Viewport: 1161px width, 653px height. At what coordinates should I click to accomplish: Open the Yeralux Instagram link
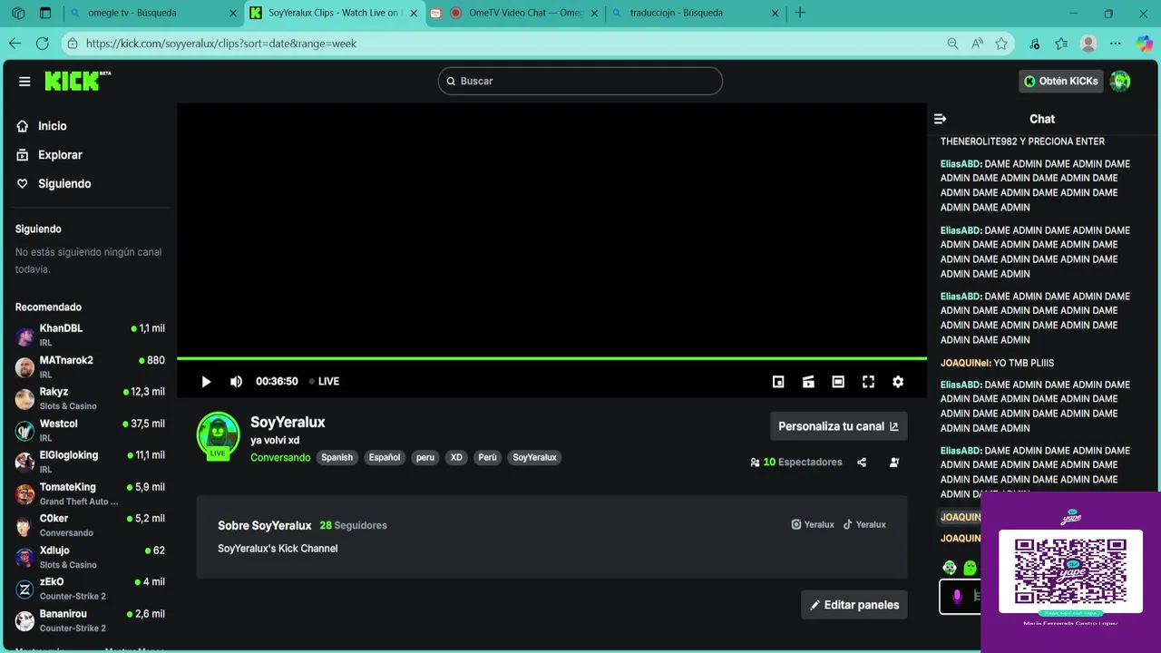click(813, 524)
